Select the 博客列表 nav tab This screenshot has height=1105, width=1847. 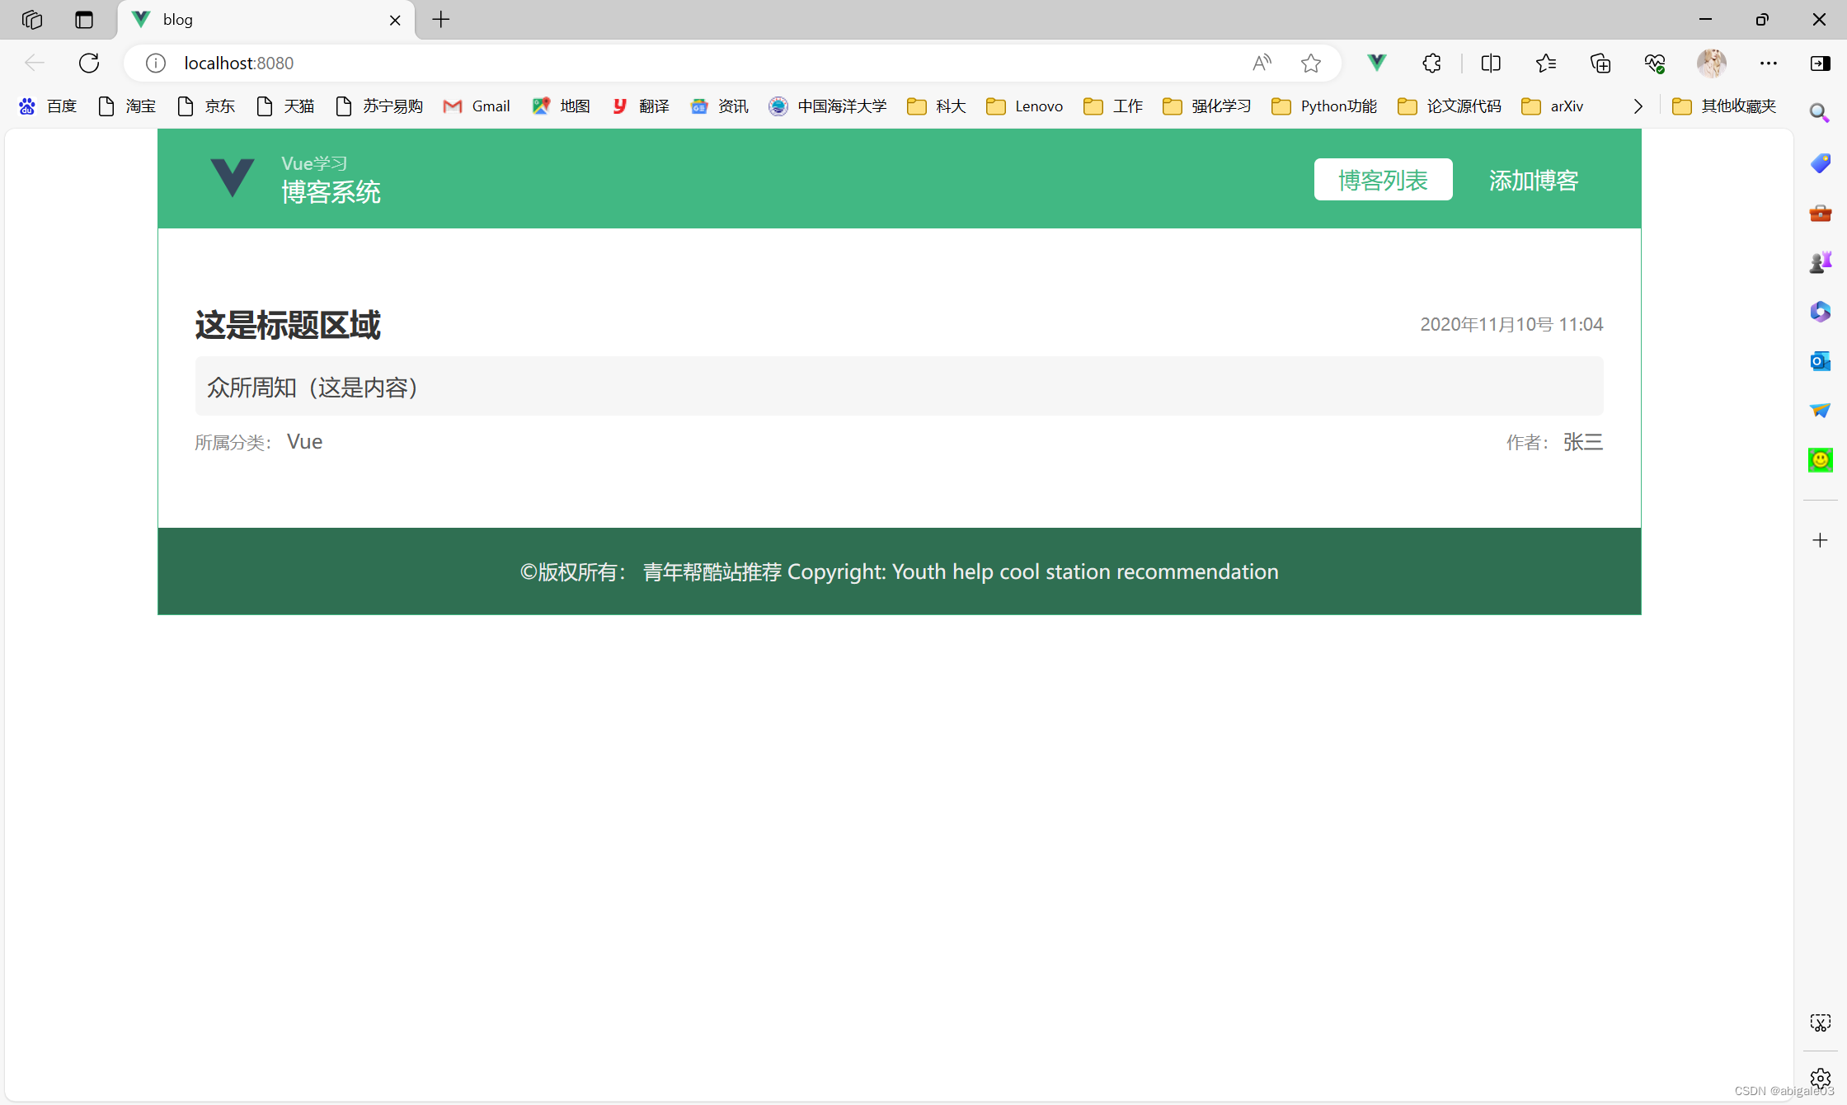1383,180
